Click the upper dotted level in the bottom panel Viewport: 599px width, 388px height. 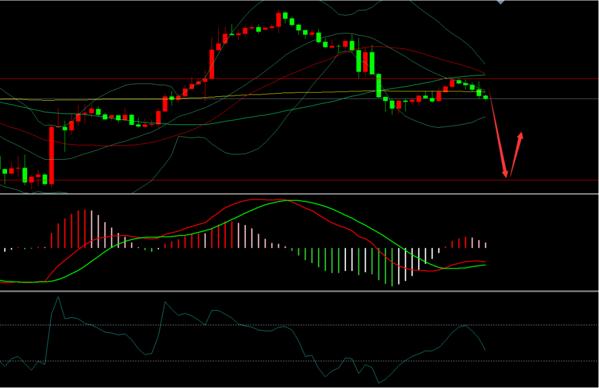tap(299, 325)
